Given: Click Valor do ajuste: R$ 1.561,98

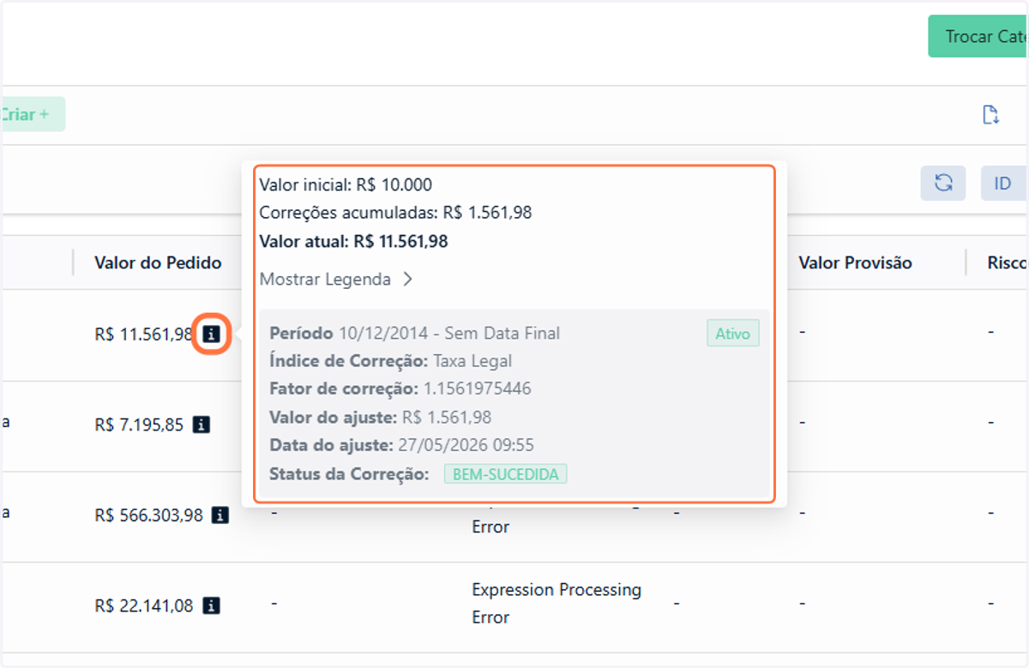Looking at the screenshot, I should (x=380, y=418).
